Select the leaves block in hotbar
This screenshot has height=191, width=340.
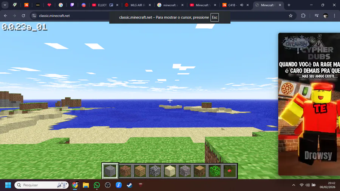[x=215, y=171]
